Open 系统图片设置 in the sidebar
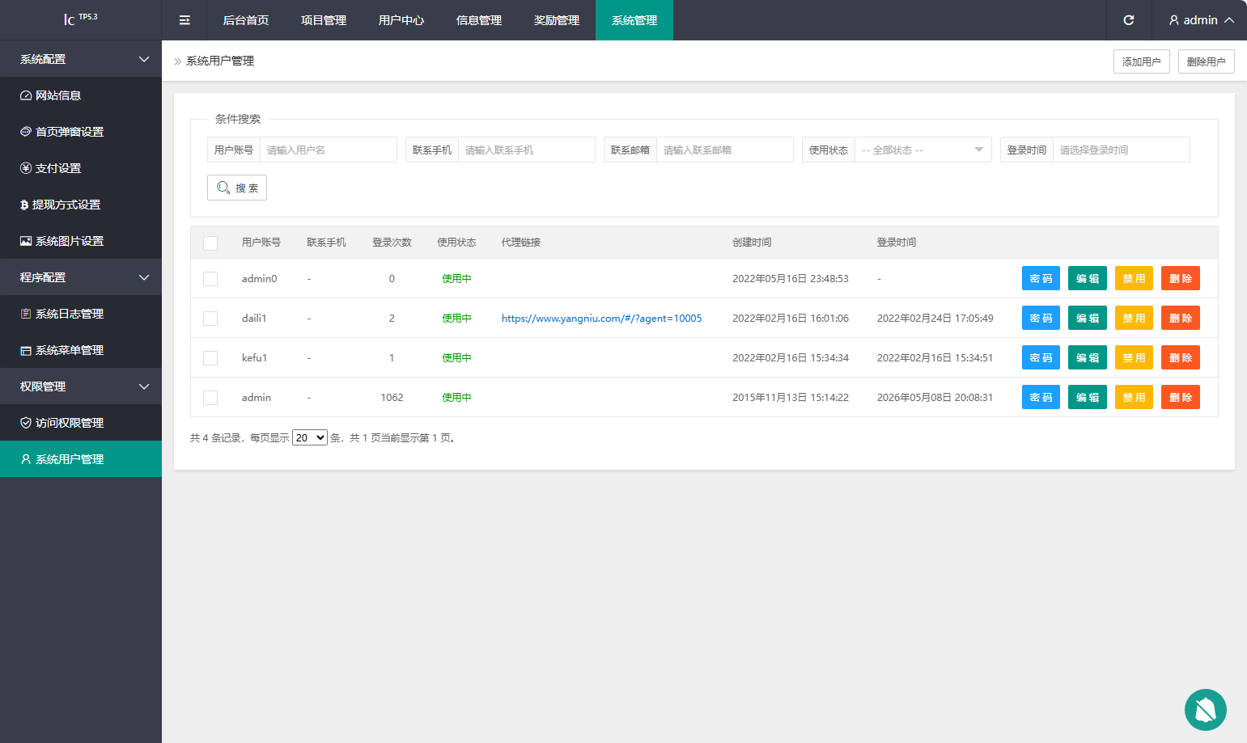 81,241
